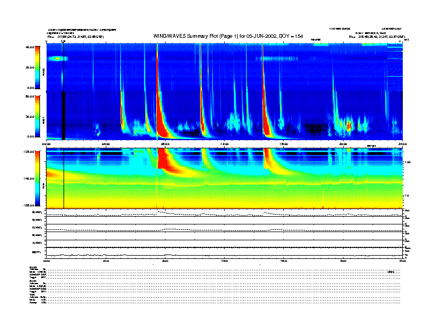This screenshot has height=335, width=434.
Task: Click the 04:00 tick below RAD1 spectrogram
Action: click(x=106, y=144)
